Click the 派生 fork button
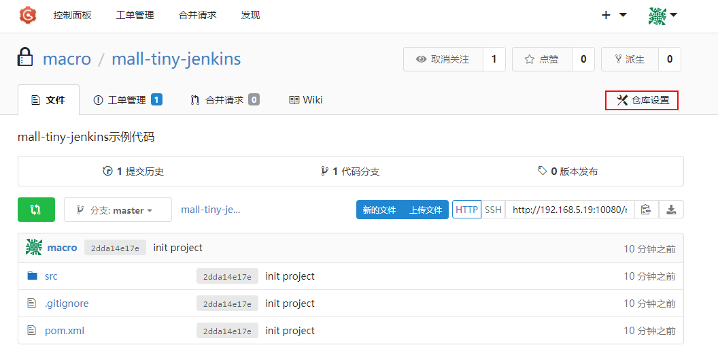Image resolution: width=718 pixels, height=360 pixels. (630, 59)
